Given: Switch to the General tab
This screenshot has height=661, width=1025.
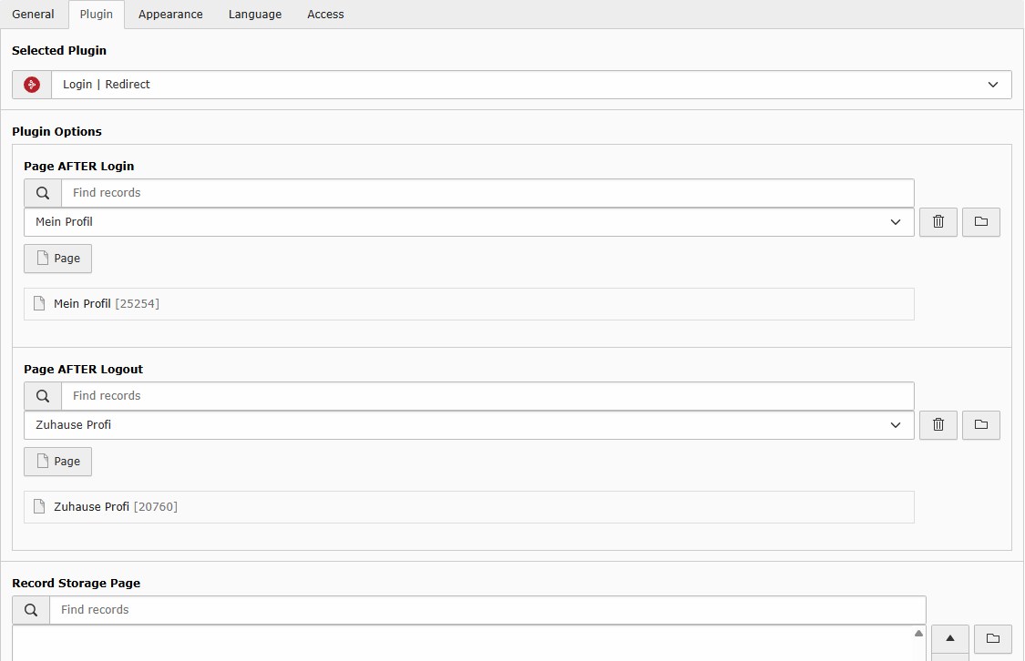Looking at the screenshot, I should (33, 15).
